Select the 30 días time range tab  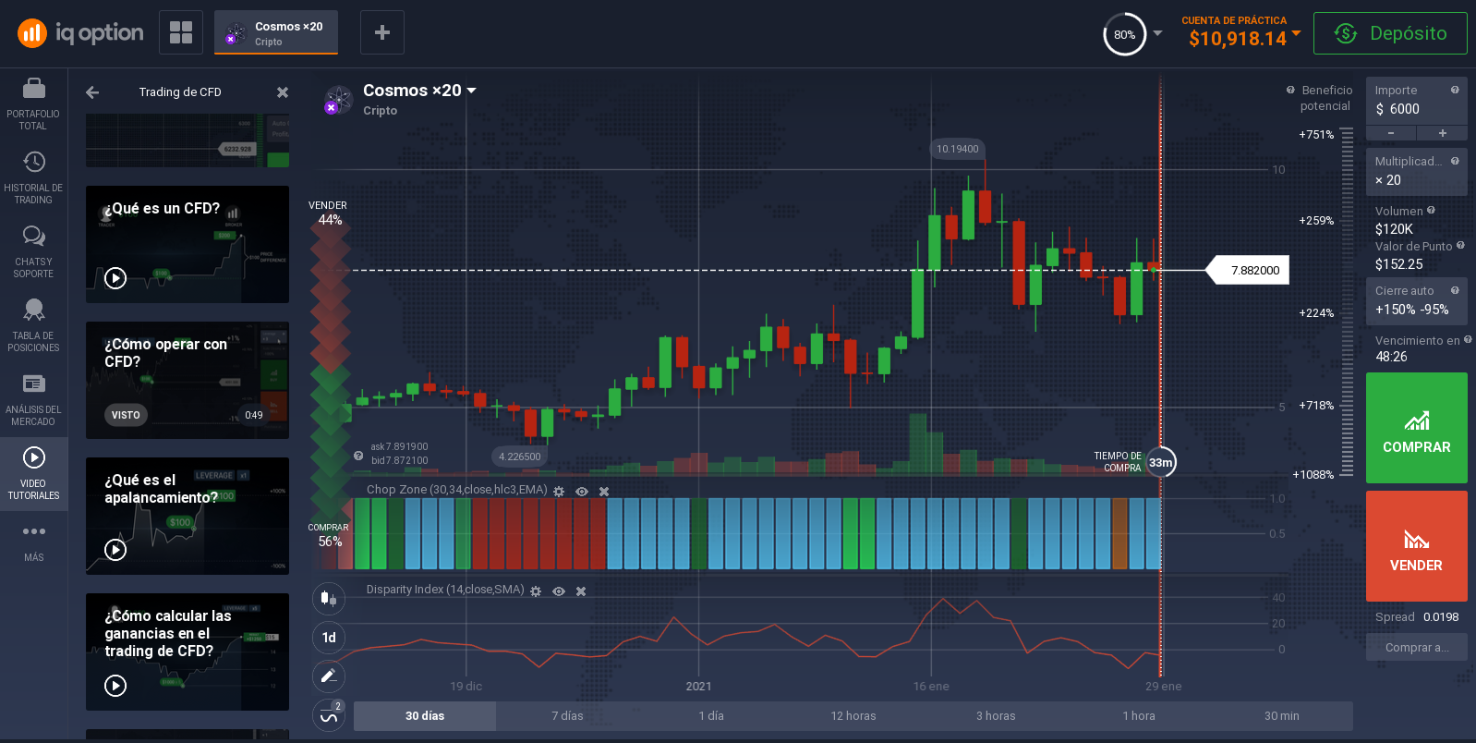point(425,716)
